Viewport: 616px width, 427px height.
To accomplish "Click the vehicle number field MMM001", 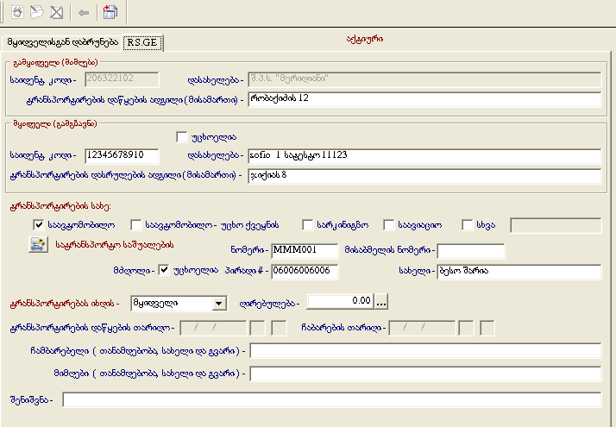I will pos(305,250).
